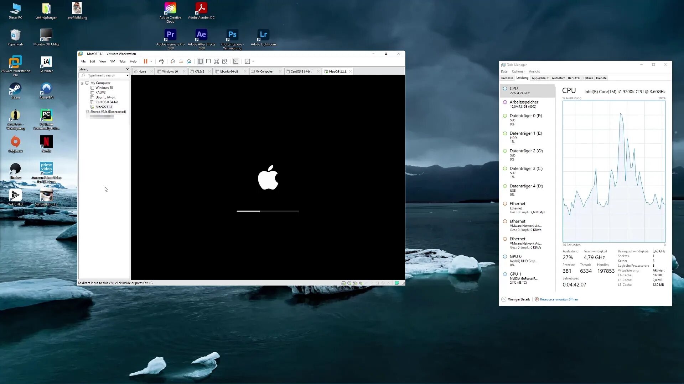This screenshot has height=384, width=684.
Task: Open the Ressourcenmonitor öffnen link
Action: click(559, 299)
